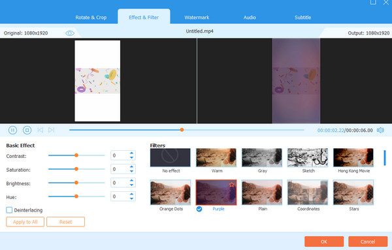This screenshot has width=392, height=250.
Task: Increase Brightness value with up arrow
Action: click(131, 180)
